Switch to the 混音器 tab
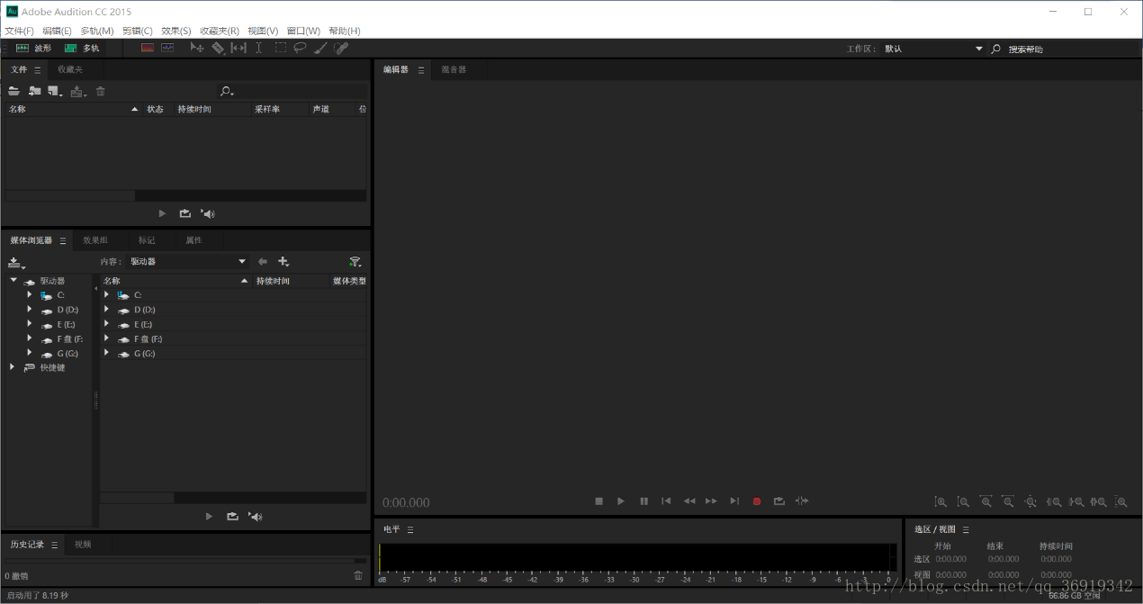This screenshot has height=604, width=1143. coord(454,69)
